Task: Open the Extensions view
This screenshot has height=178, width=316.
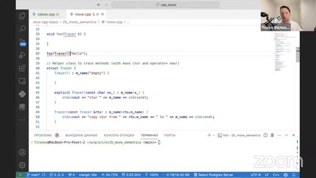Action: (x=22, y=68)
